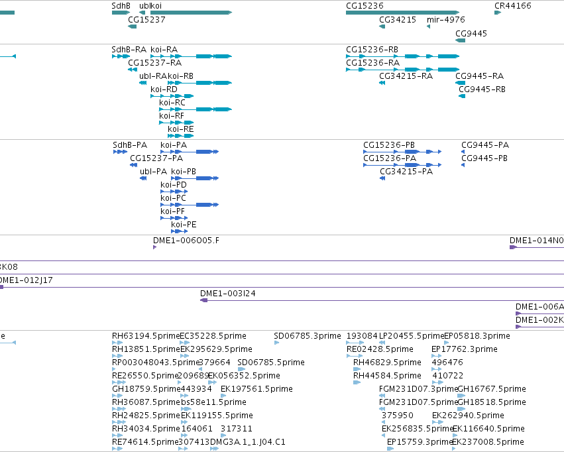Click the SdhB-PA protein label
Image resolution: width=564 pixels, height=452 pixels.
click(x=130, y=145)
